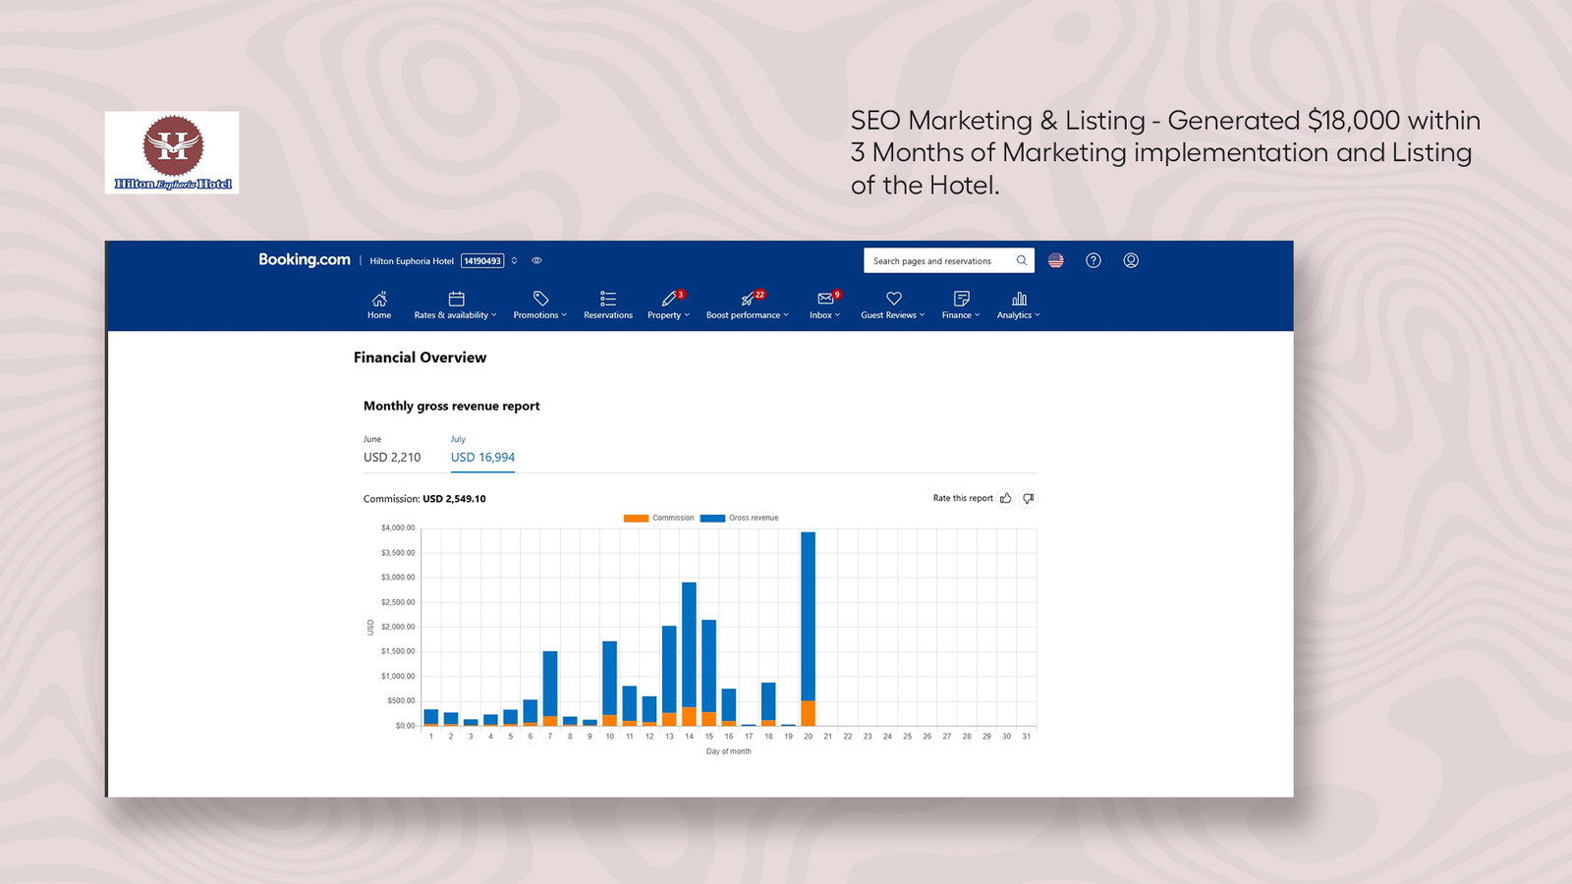The height and width of the screenshot is (884, 1572).
Task: Click the Reservations list icon
Action: pos(608,299)
